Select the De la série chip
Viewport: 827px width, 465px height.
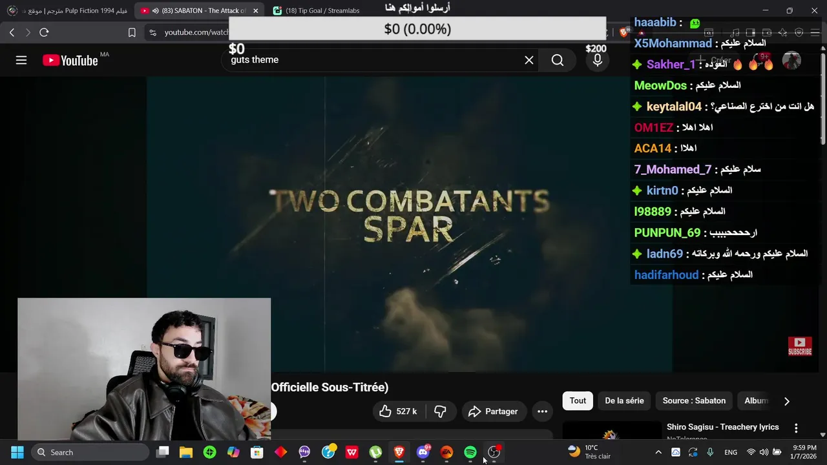pos(624,401)
